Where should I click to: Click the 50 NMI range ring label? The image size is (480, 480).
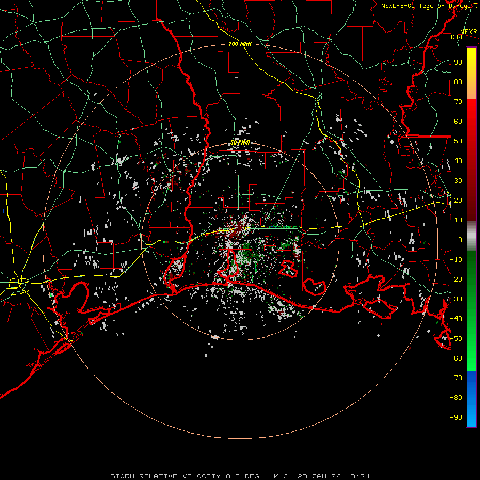coord(240,142)
